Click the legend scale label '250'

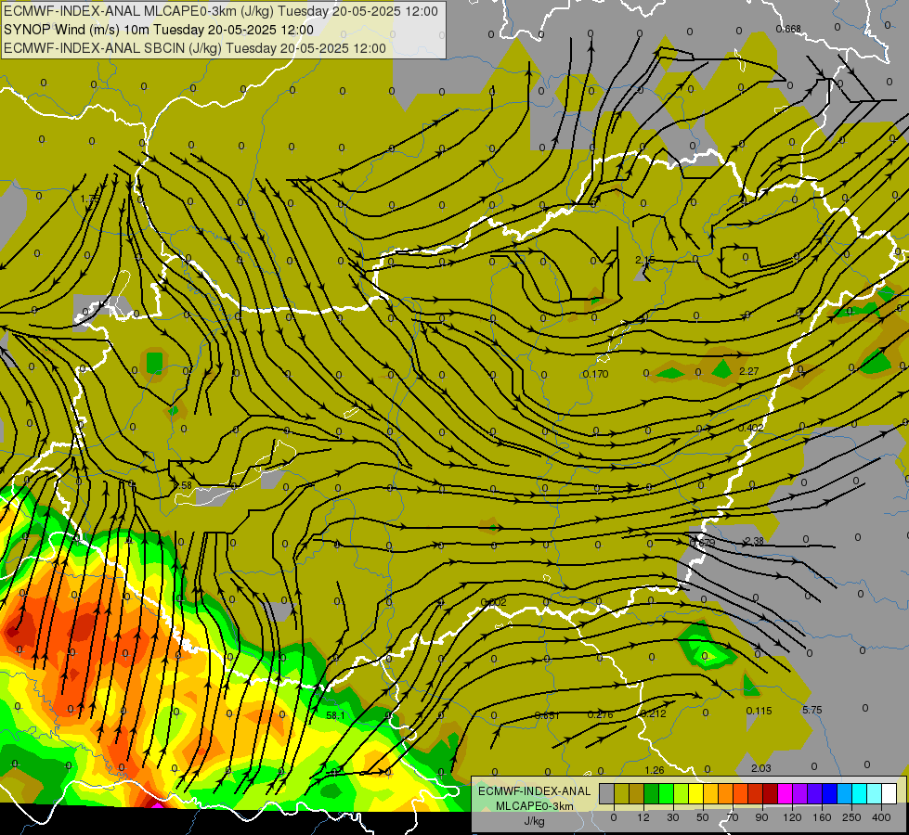pos(851,817)
